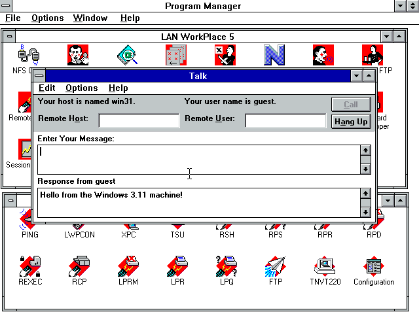
Task: Click the Talk window title bar
Action: (x=198, y=76)
